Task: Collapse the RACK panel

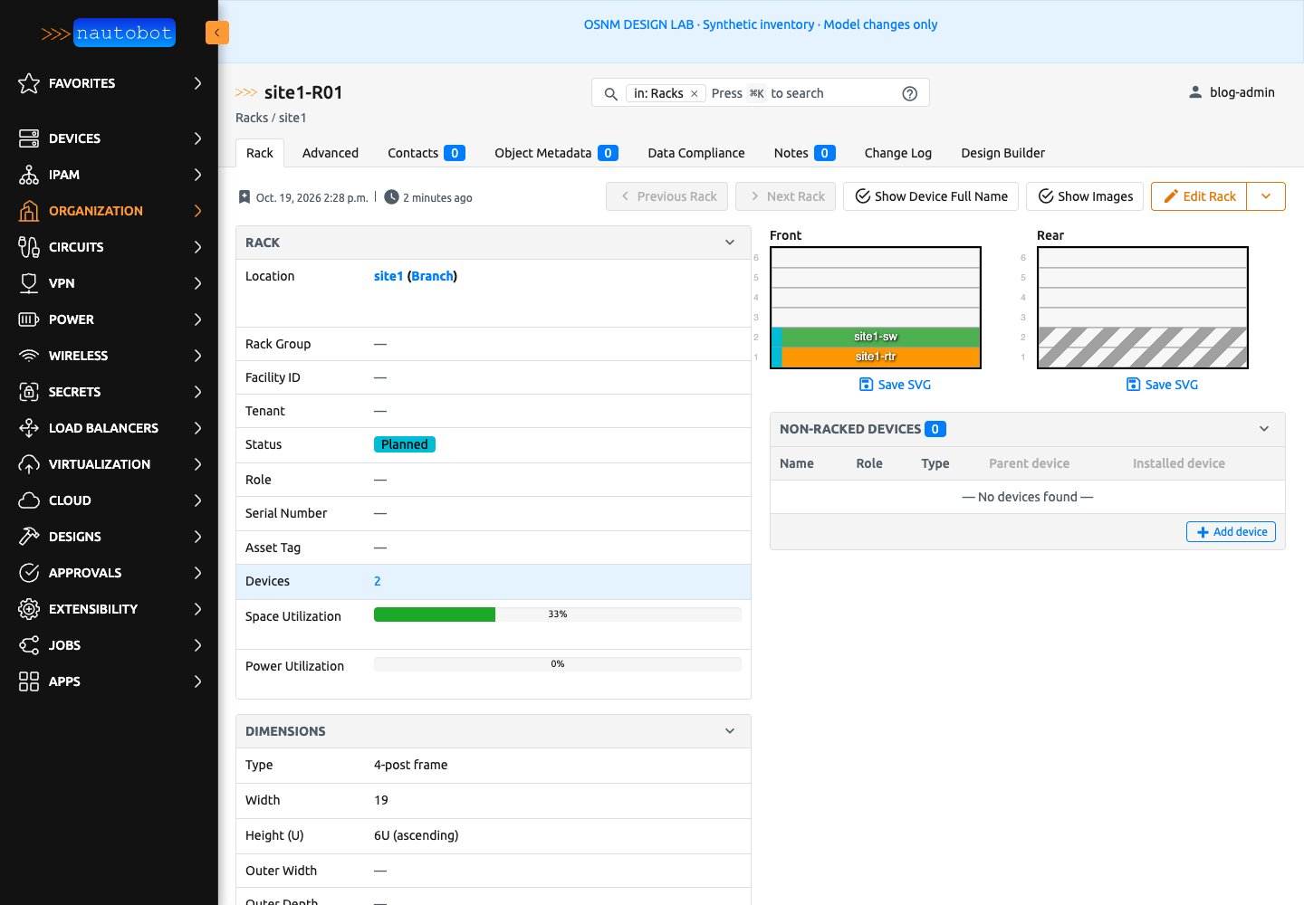Action: (730, 243)
